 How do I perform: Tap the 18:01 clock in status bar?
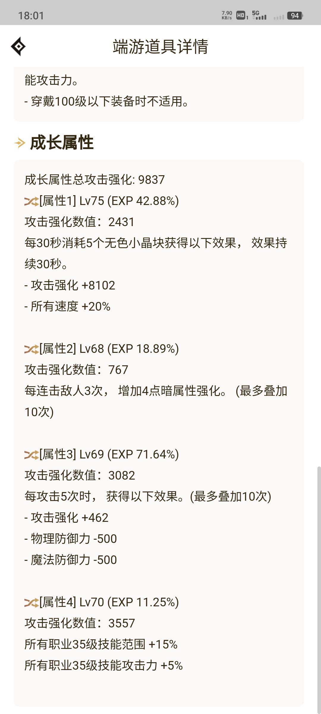point(31,15)
